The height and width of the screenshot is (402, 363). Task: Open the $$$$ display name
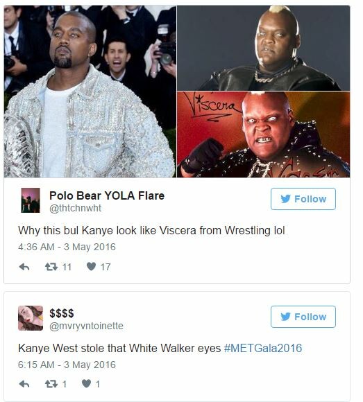[x=62, y=313]
